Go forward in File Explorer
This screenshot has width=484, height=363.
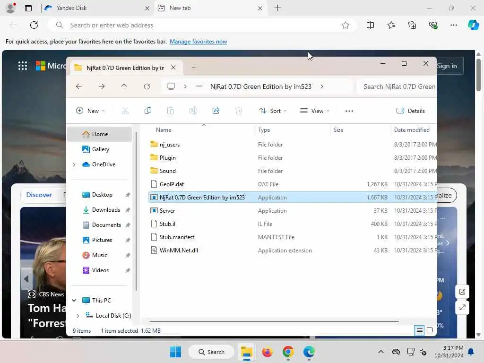(102, 86)
